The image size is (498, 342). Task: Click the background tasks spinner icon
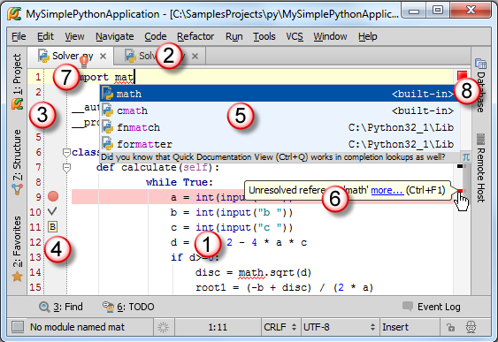point(164,327)
